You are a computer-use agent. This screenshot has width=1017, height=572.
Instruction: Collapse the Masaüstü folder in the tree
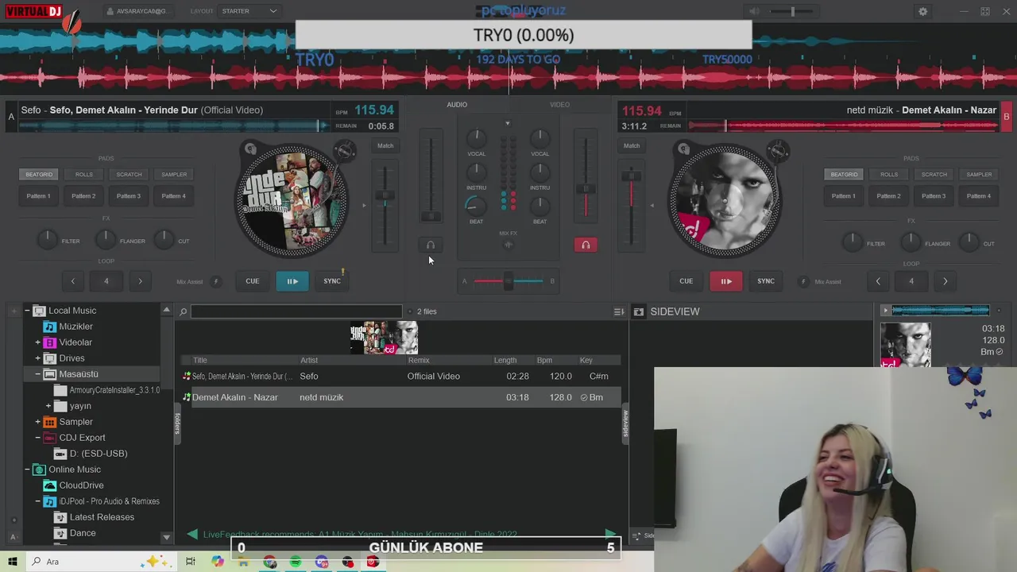coord(37,374)
